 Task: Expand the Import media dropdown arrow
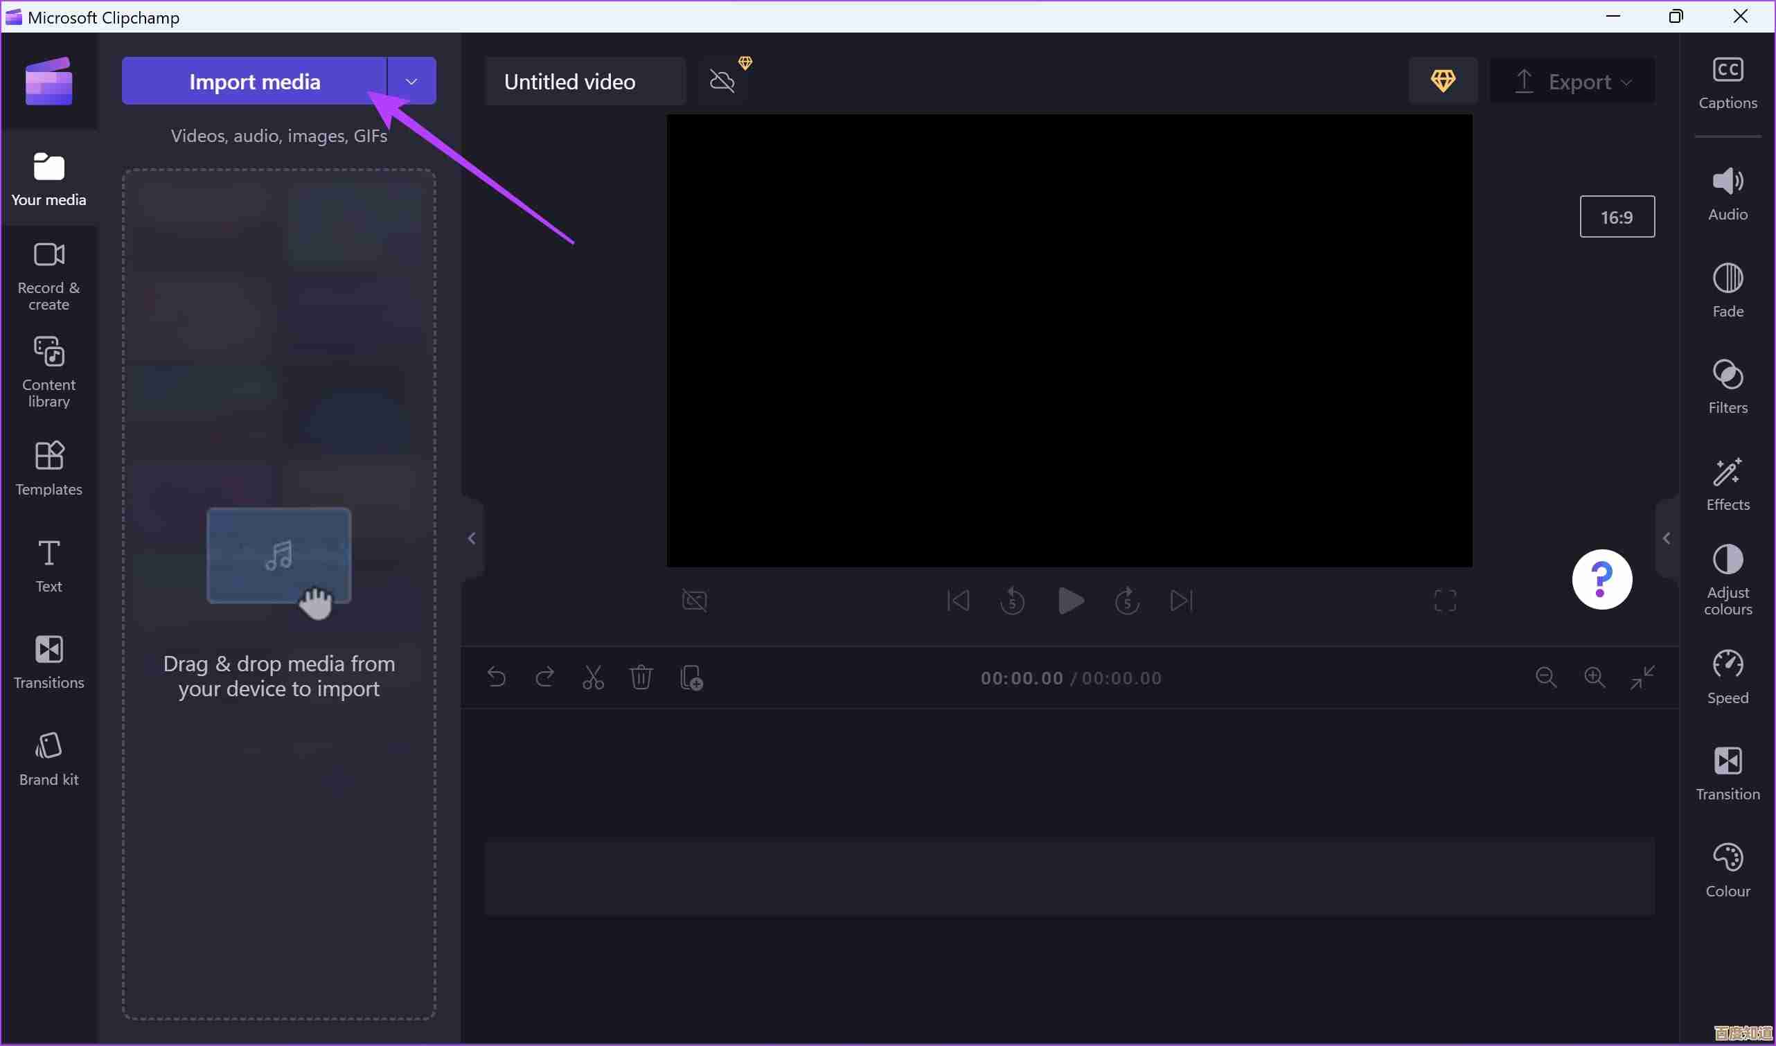411,81
